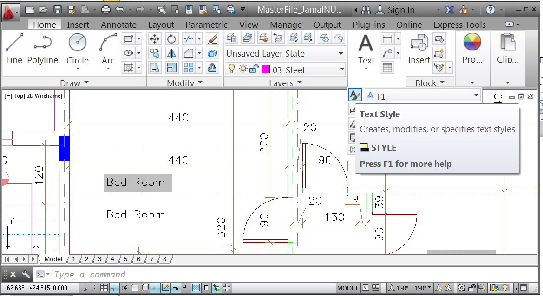Click the 03 Steel magenta color swatch
Viewport: 543px width, 296px height.
coord(266,69)
